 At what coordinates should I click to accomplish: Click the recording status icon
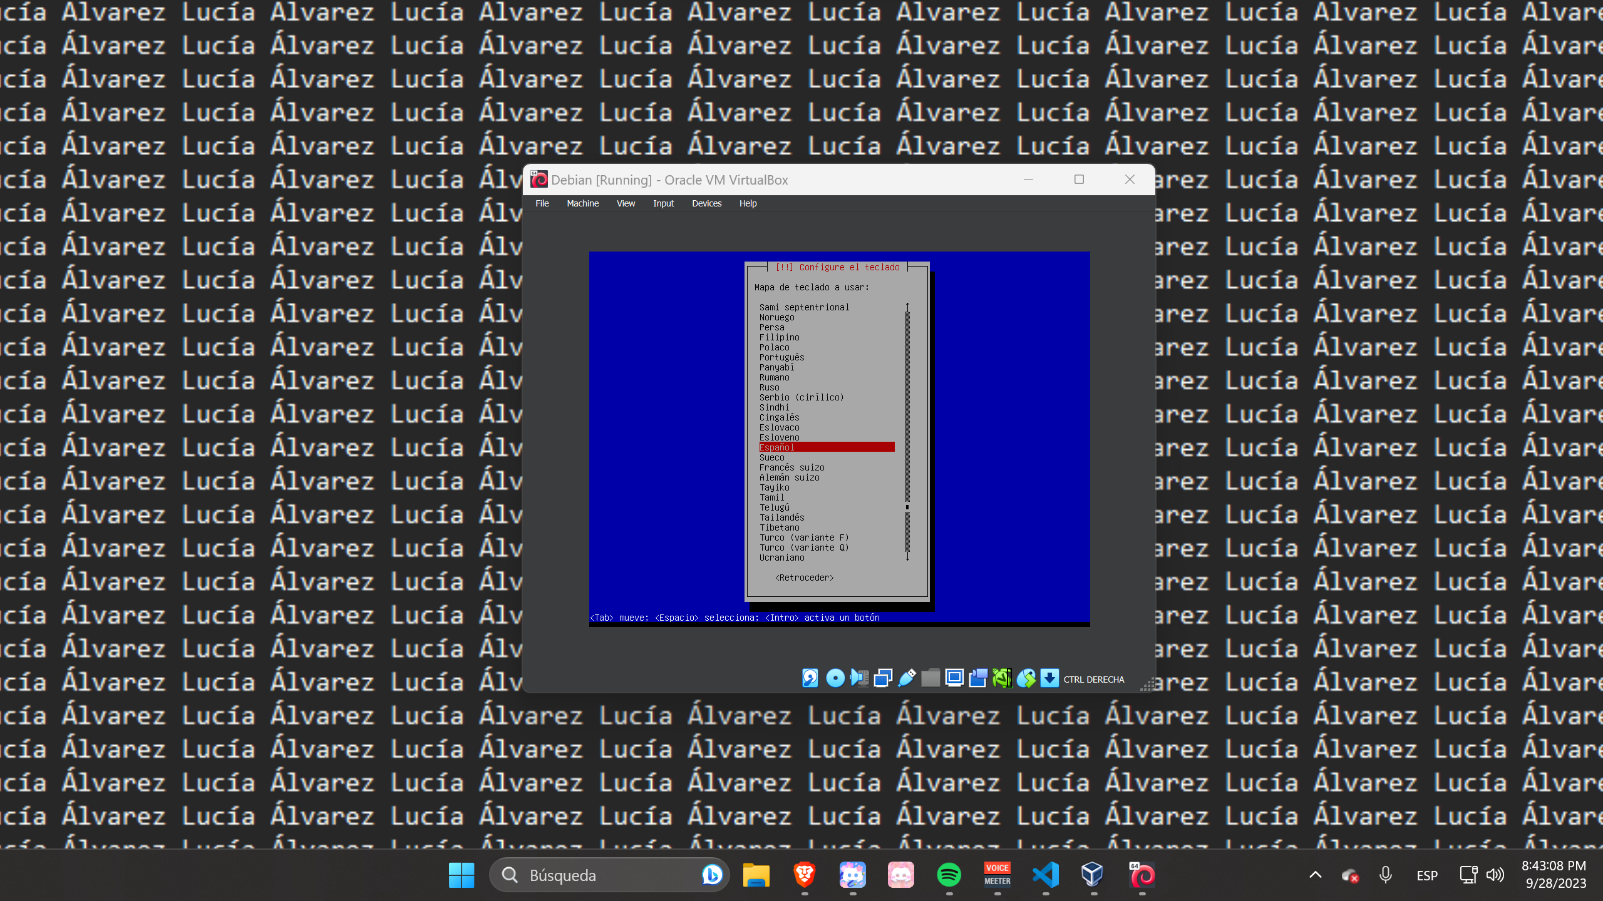[x=978, y=678]
